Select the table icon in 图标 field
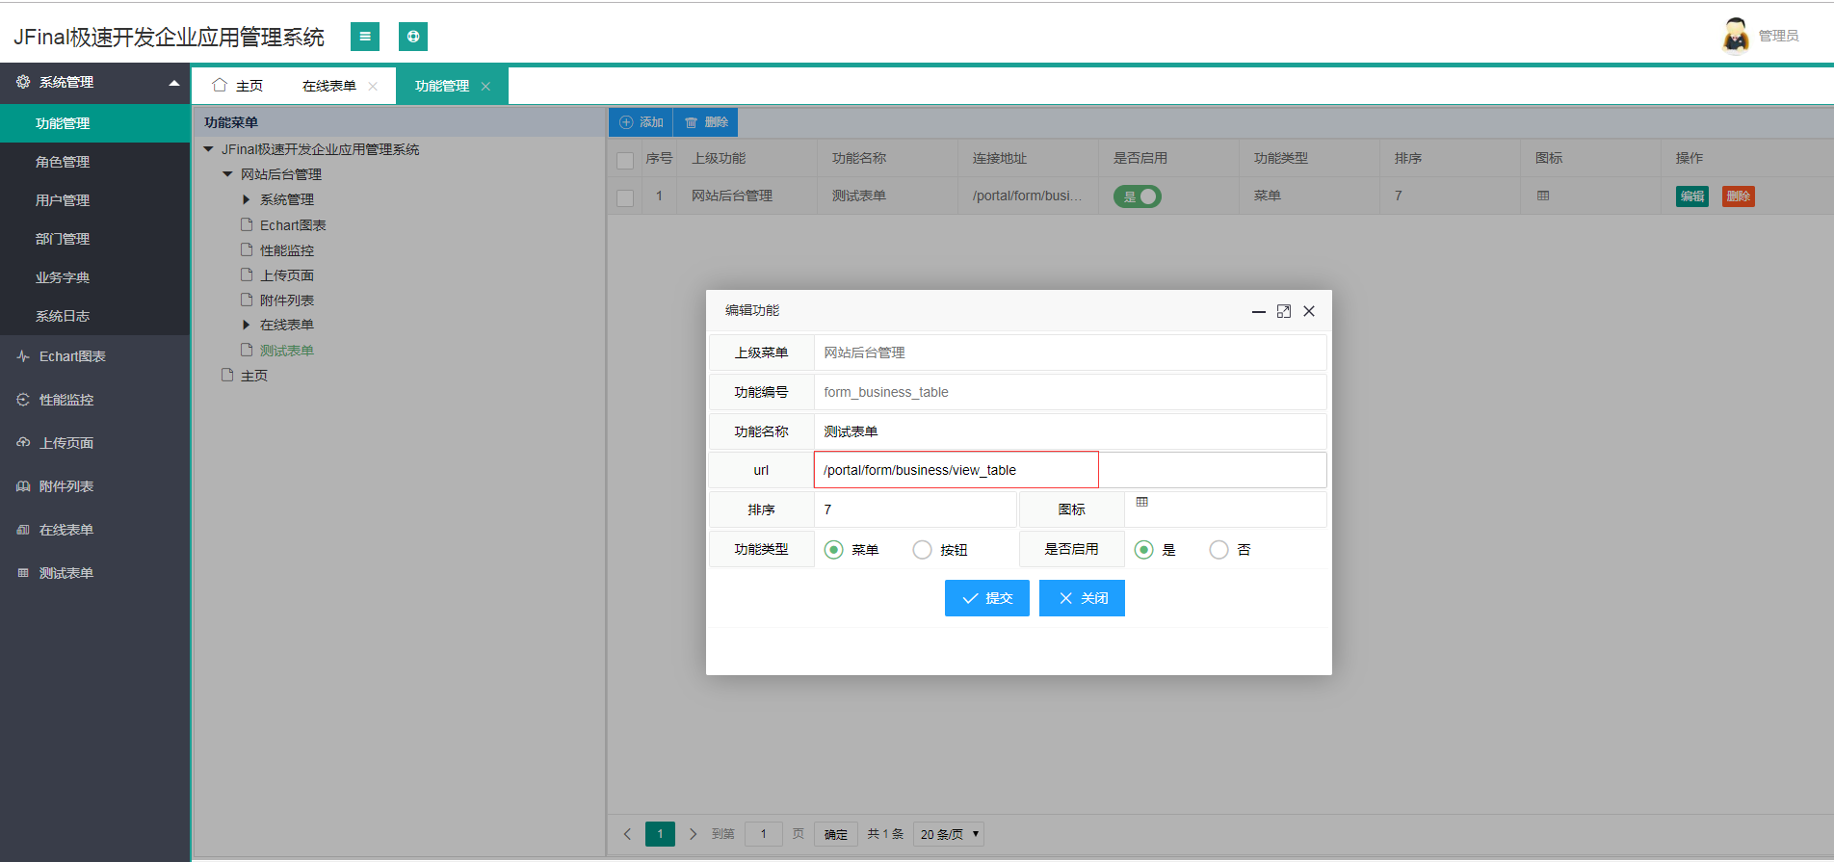This screenshot has width=1834, height=862. pyautogui.click(x=1142, y=502)
